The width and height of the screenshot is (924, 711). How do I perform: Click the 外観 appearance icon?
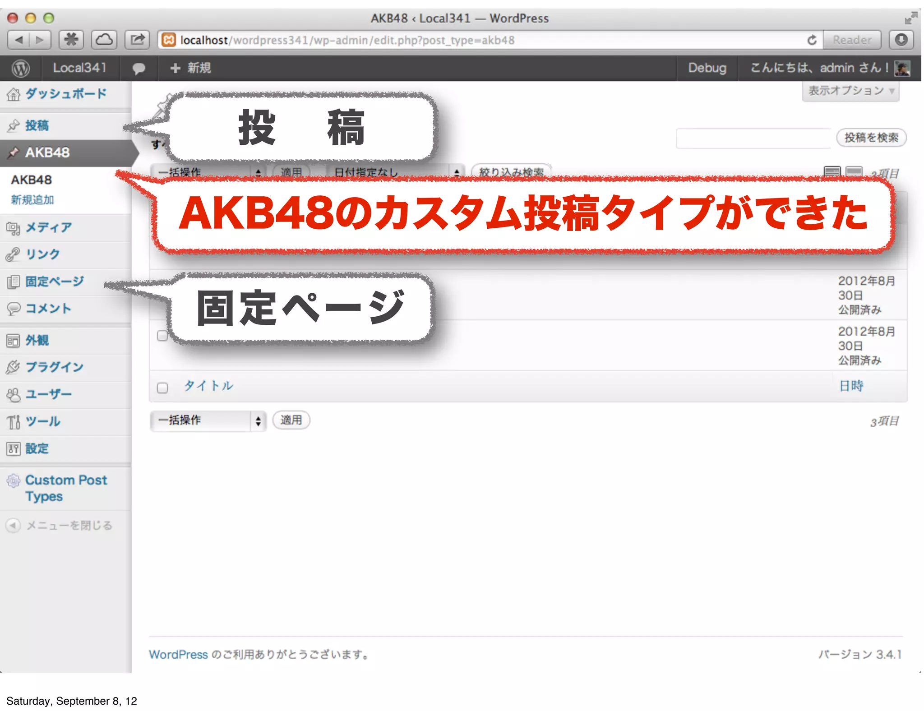point(13,341)
